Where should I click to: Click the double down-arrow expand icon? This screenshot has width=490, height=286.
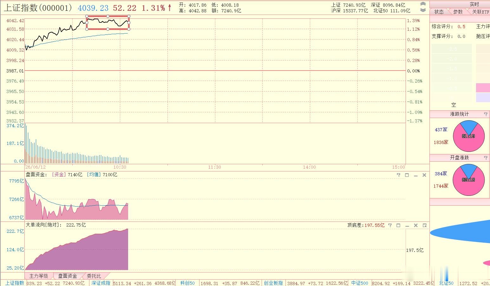click(x=423, y=10)
